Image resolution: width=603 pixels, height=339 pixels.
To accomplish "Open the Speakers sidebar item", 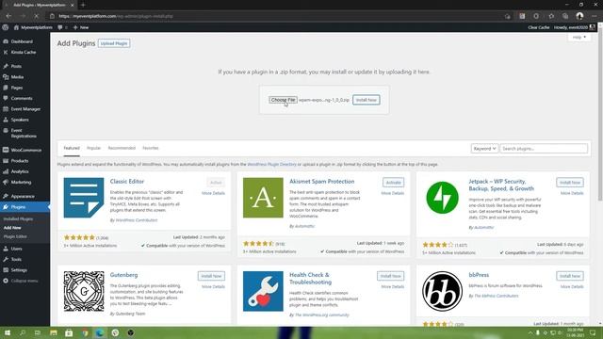I will [x=20, y=120].
